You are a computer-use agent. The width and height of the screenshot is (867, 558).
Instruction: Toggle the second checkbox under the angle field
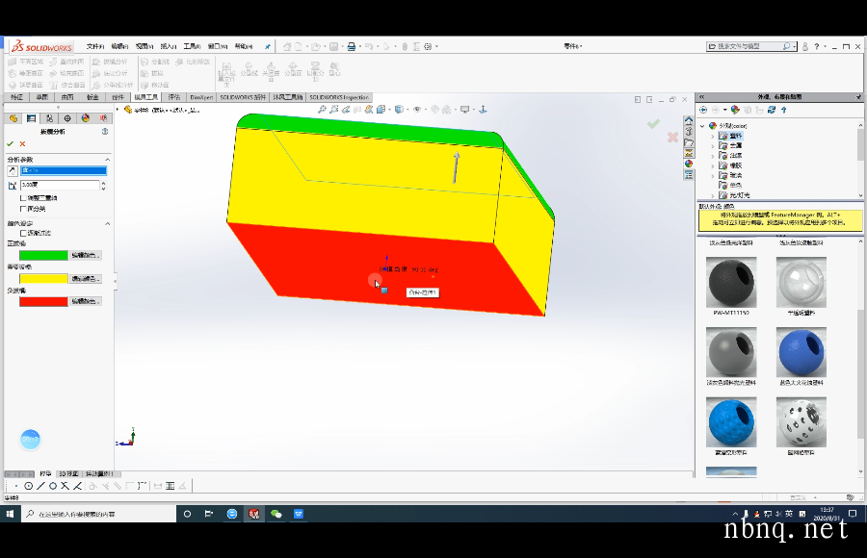coord(23,209)
